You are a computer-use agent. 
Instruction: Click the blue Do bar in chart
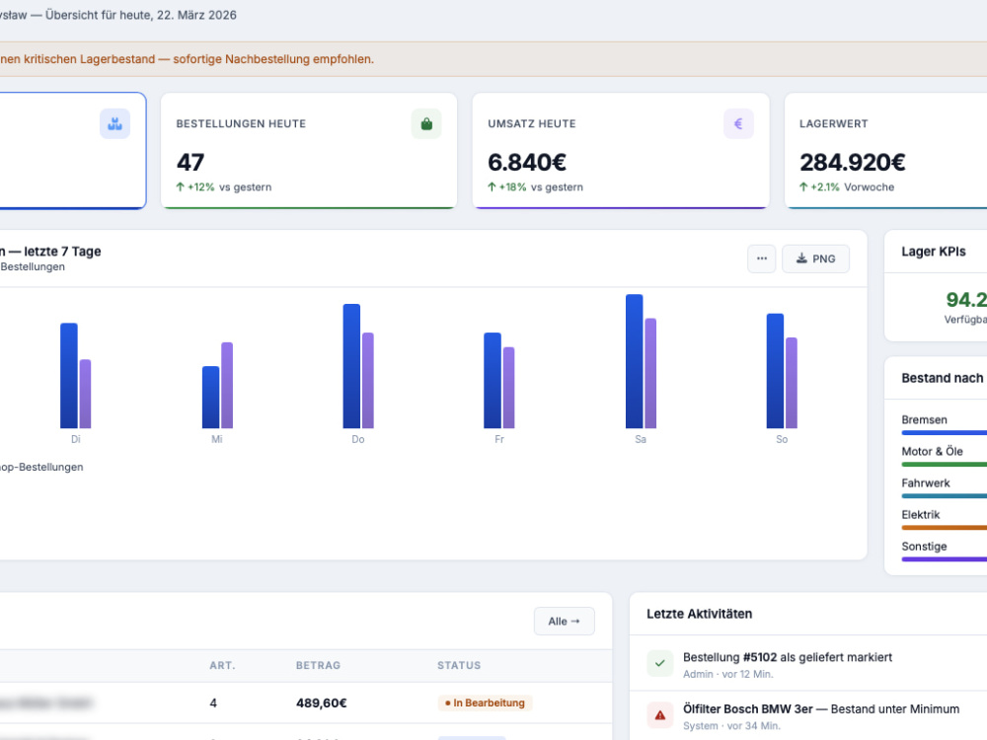pos(351,366)
